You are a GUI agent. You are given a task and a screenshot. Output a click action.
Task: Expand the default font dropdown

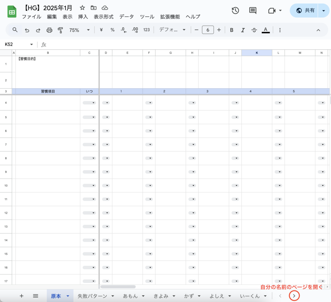pos(172,30)
